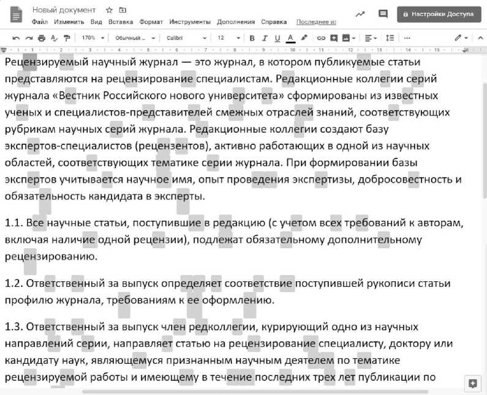Click the word Рецензируемый in first line

pyautogui.click(x=47, y=62)
